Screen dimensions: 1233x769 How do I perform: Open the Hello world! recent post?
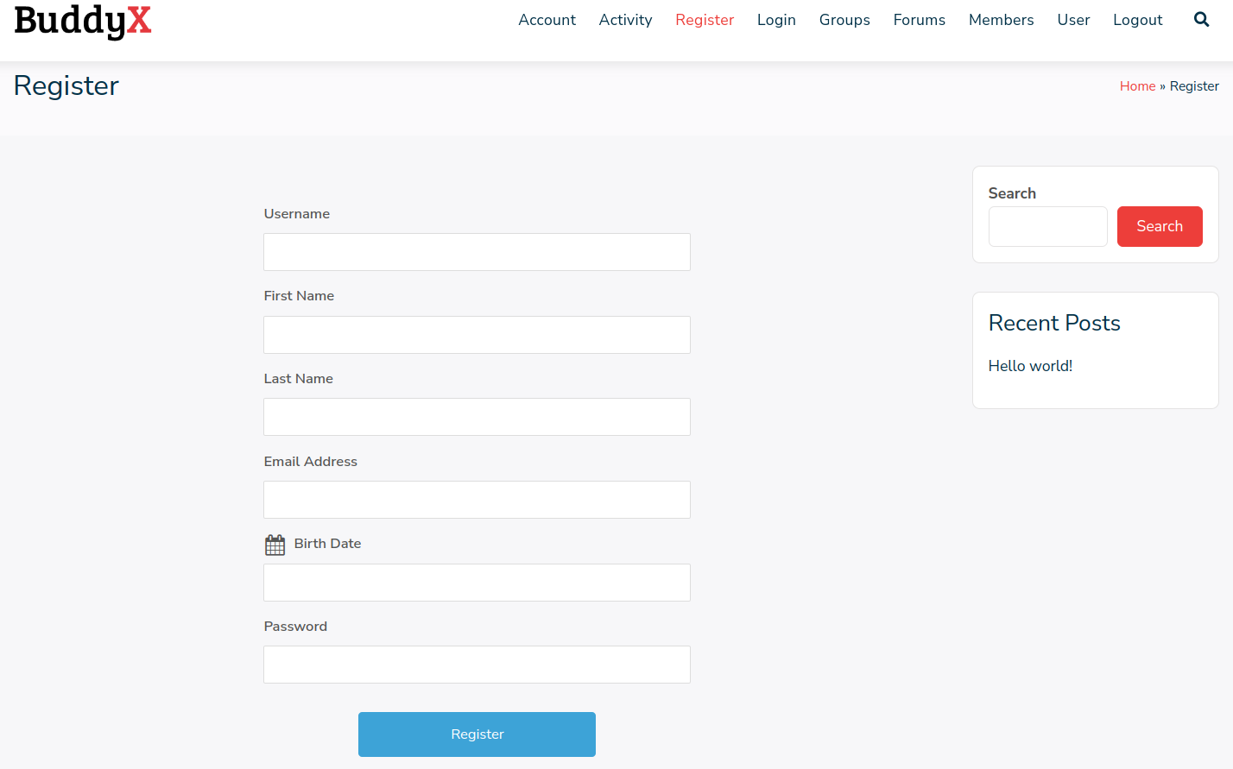[x=1030, y=366]
